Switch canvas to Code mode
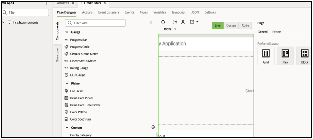 point(245,25)
